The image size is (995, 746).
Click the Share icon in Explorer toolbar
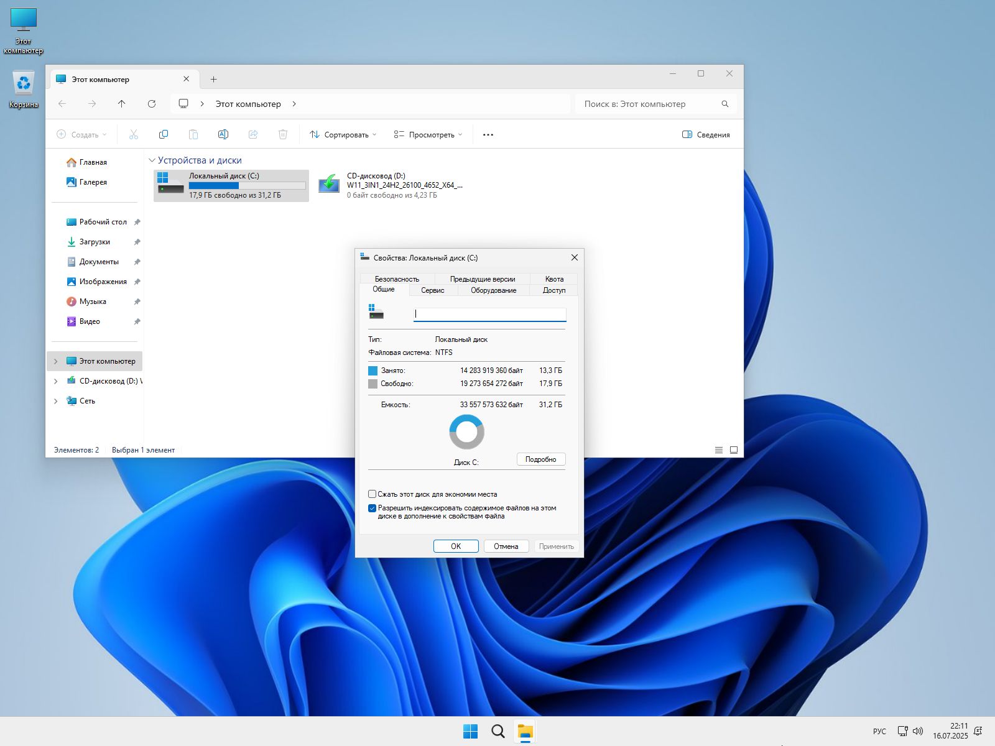coord(253,134)
